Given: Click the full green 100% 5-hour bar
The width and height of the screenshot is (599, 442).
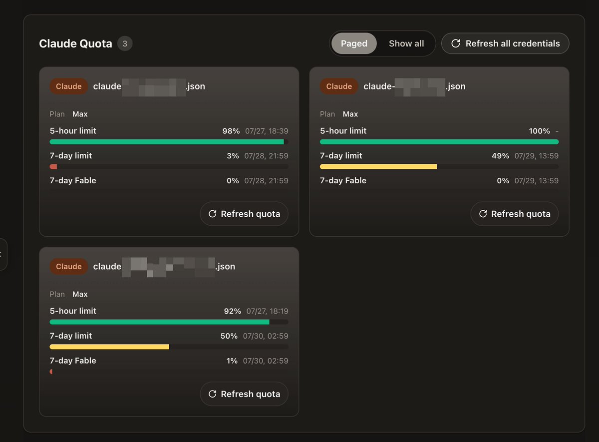Looking at the screenshot, I should click(x=439, y=142).
